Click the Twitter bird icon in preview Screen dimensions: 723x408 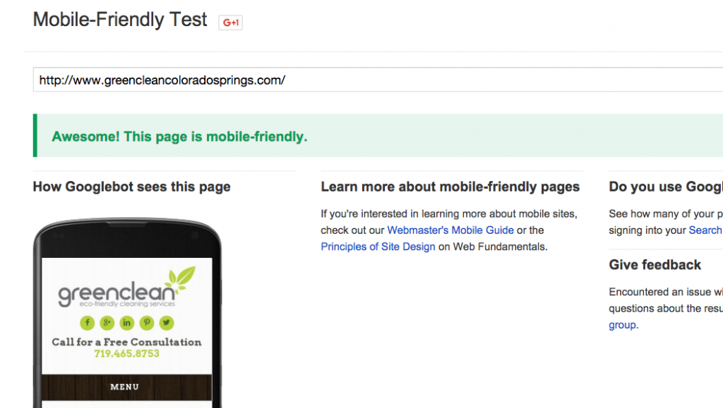(x=167, y=323)
